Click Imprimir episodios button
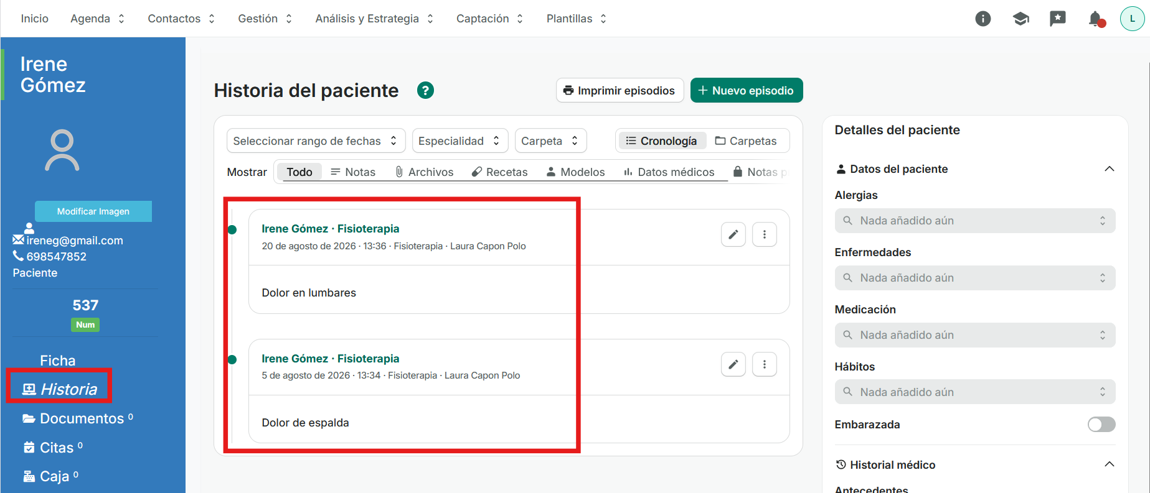The image size is (1150, 493). click(x=620, y=91)
